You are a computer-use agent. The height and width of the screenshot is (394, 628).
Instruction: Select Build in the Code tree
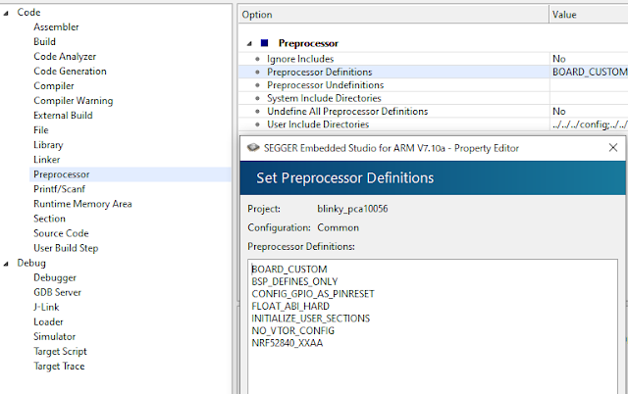44,41
